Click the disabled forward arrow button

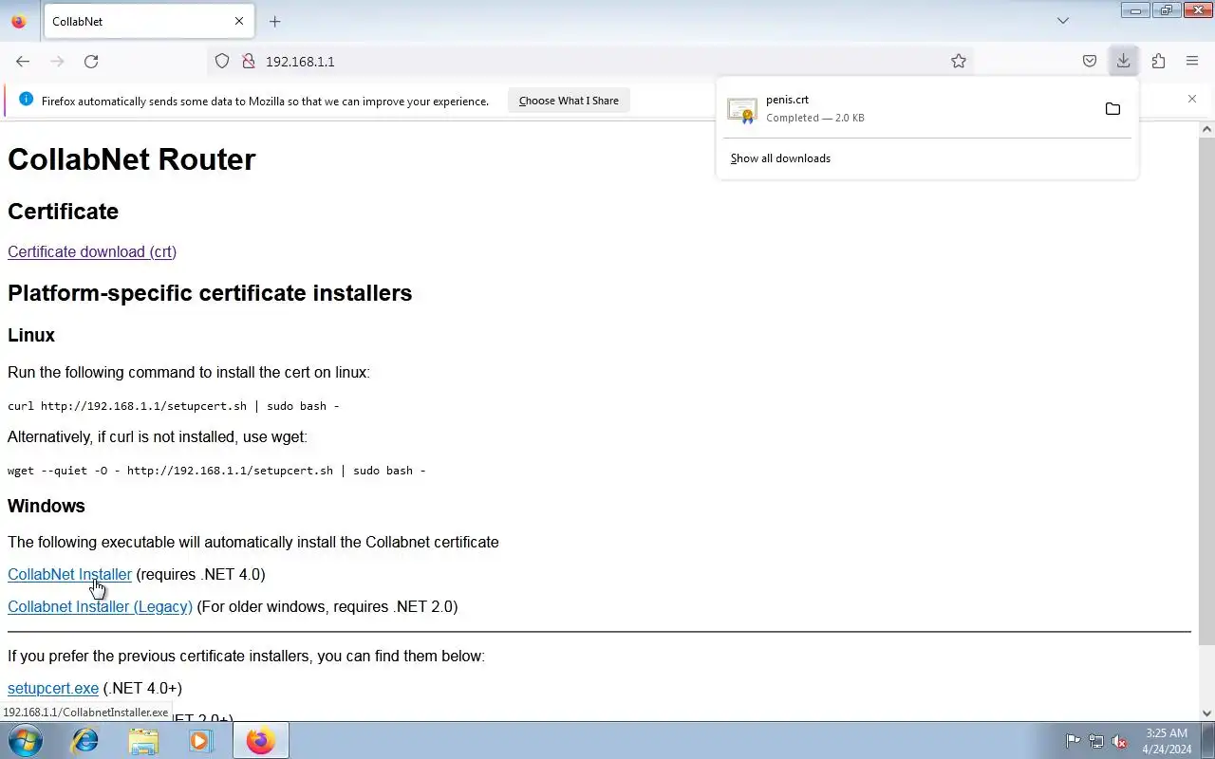[x=57, y=61]
